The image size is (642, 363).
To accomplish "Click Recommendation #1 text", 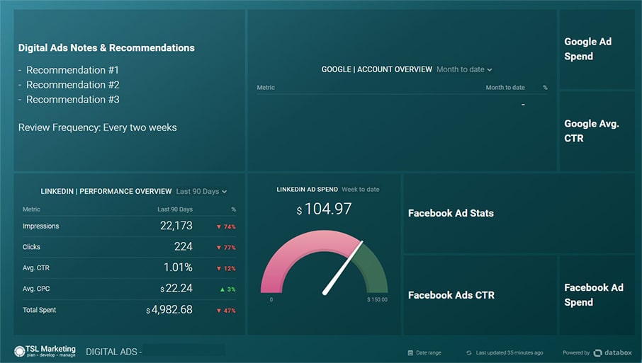I will click(x=72, y=70).
